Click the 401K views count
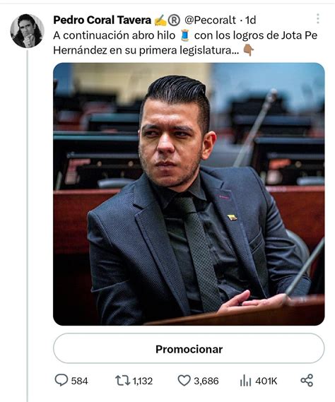Image resolution: width=335 pixels, height=402 pixels. 266,381
